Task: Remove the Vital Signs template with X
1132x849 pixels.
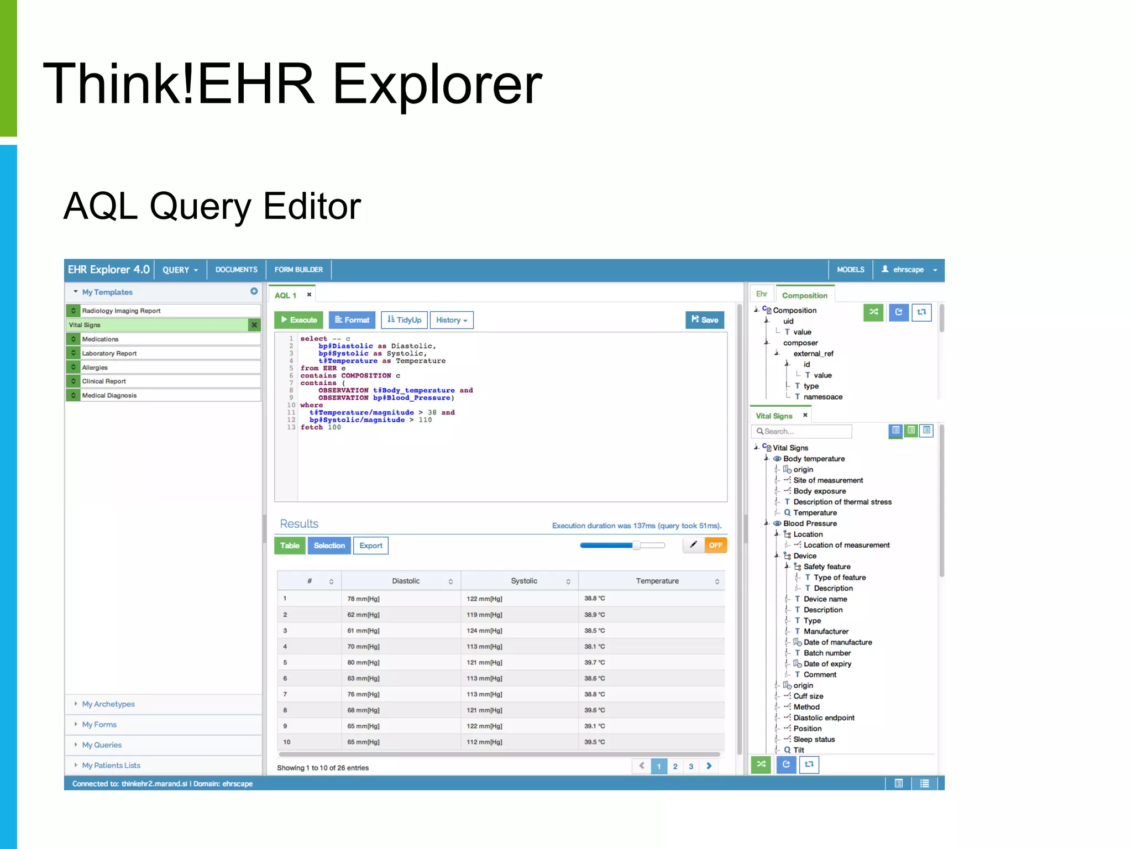Action: [254, 325]
